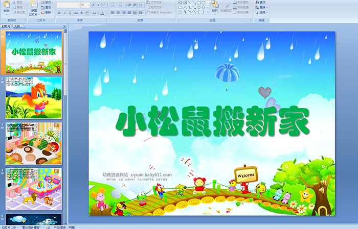Click the Reset (重设) slide button
Viewport: 358px width, 229px height.
click(47, 7)
